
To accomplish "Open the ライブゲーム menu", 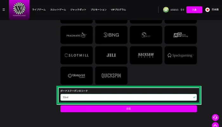I will 39,10.
